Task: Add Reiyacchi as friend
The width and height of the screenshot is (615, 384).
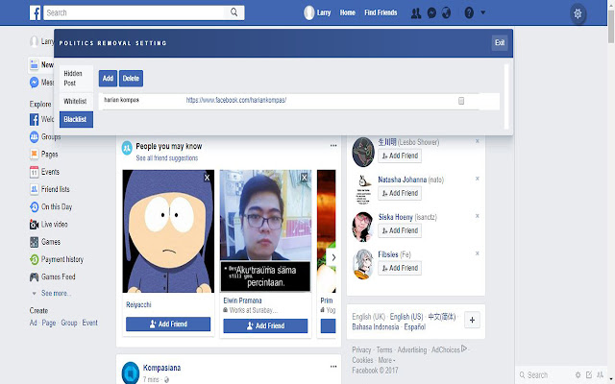Action: 168,324
